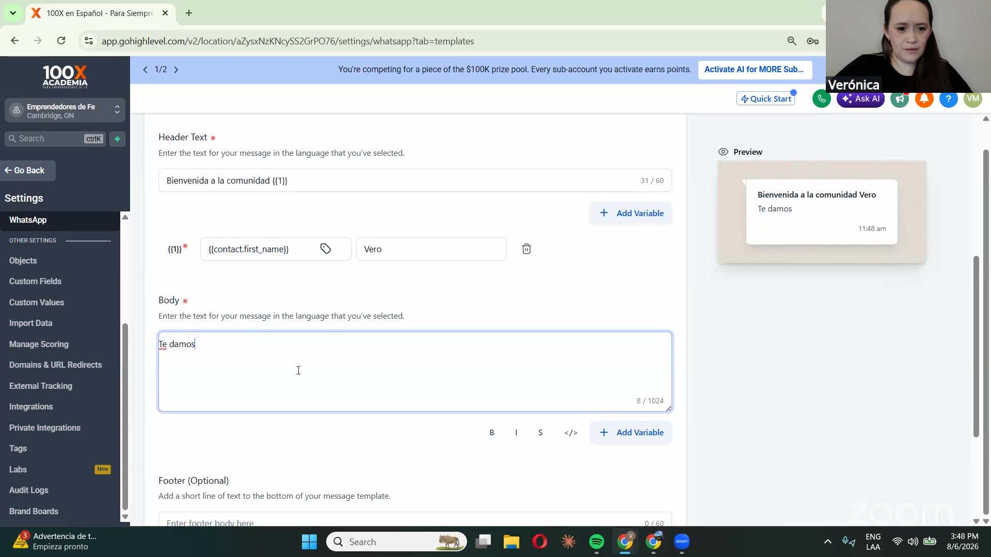Viewport: 991px width, 557px height.
Task: Insert code formatting in body text
Action: (x=570, y=433)
